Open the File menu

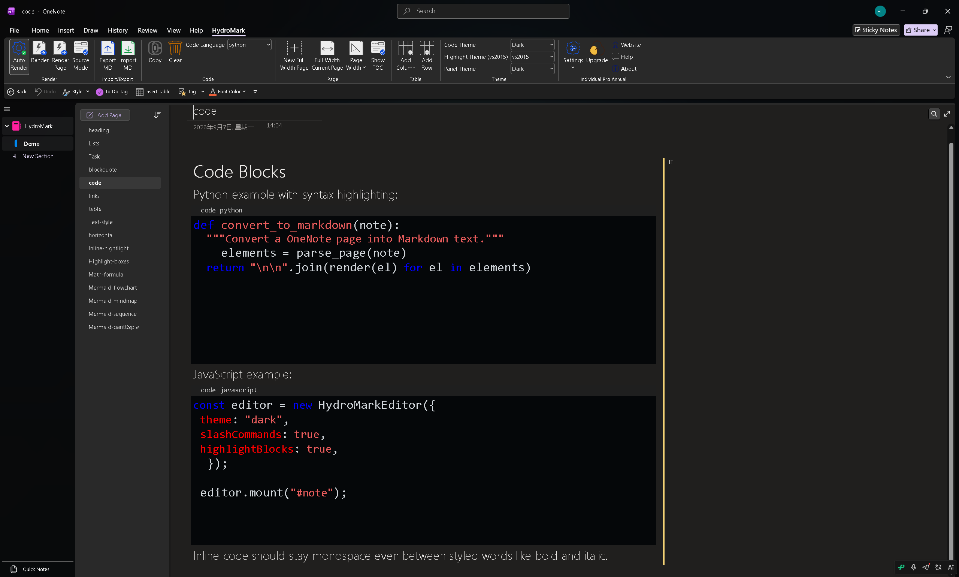[x=14, y=30]
